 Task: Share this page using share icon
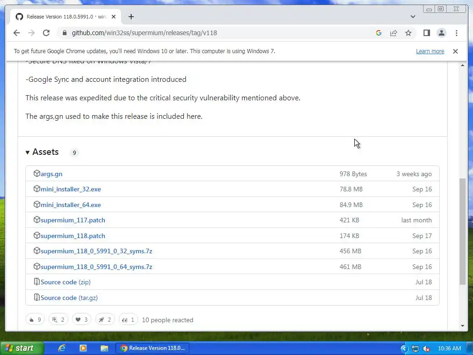394,33
